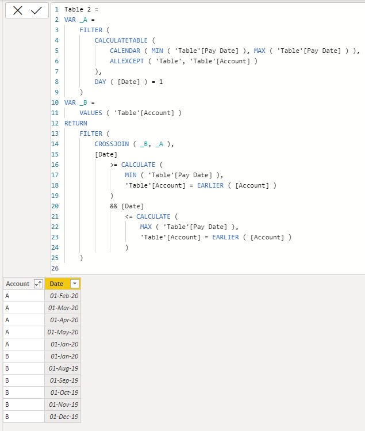This screenshot has height=431, width=365.
Task: Click 'VAR _A =' on line 2
Action: (79, 20)
